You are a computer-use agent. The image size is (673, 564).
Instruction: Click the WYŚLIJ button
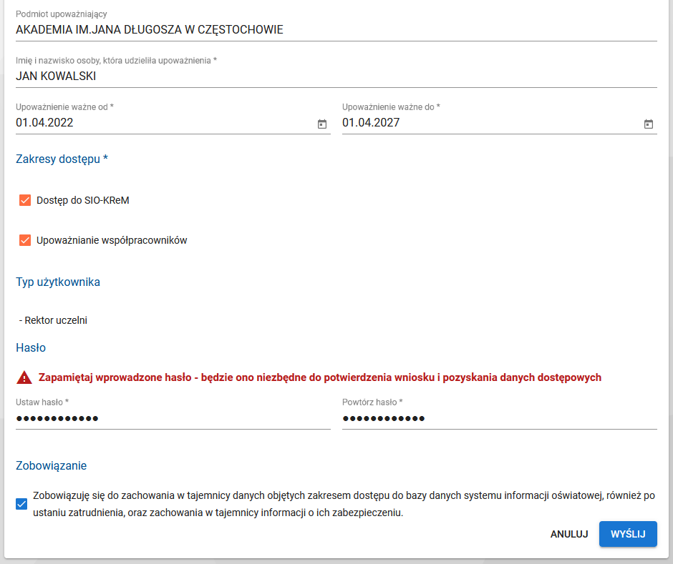tap(628, 534)
